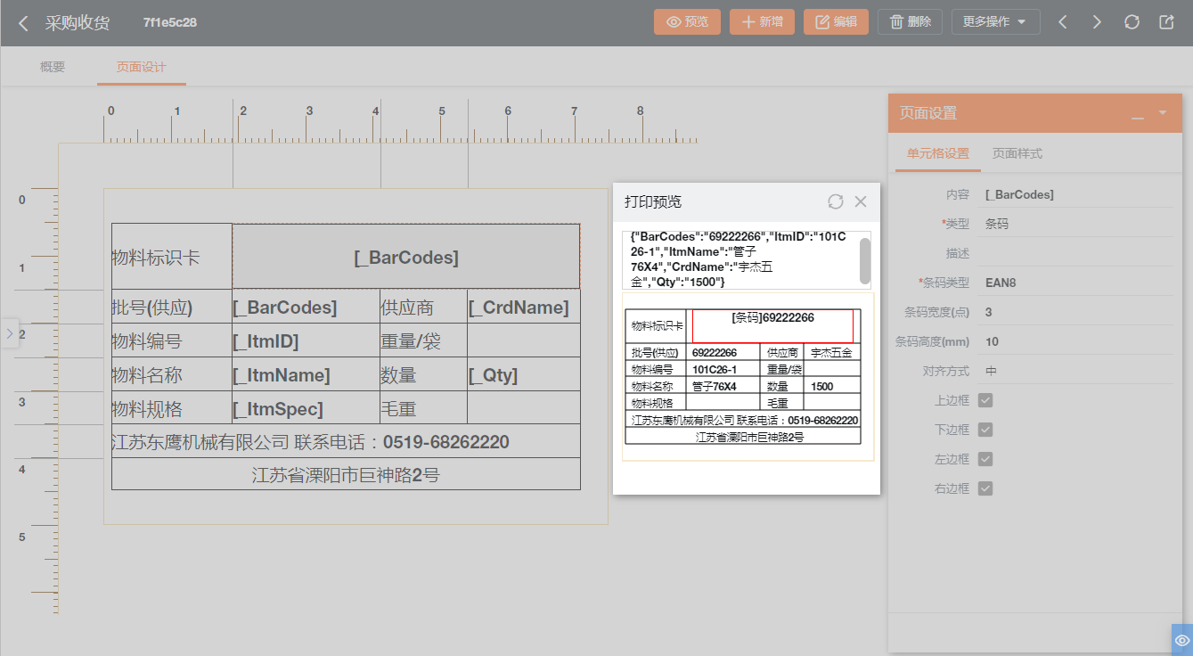Select the merged [_BarCodes] header cell
This screenshot has width=1193, height=656.
click(x=406, y=257)
